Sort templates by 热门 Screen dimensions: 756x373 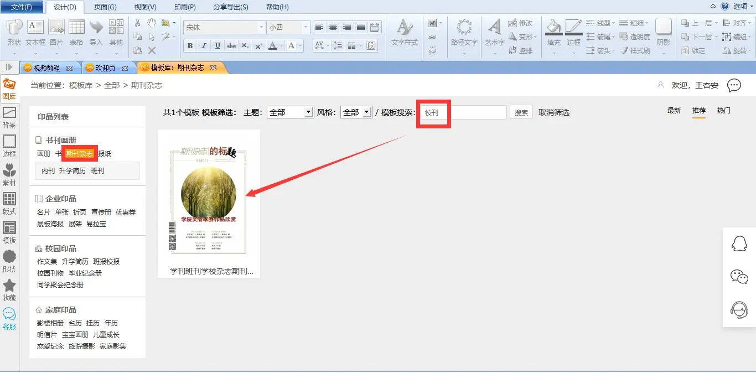click(724, 111)
